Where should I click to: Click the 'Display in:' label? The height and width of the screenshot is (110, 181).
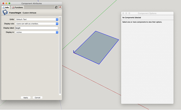[x=10, y=32]
